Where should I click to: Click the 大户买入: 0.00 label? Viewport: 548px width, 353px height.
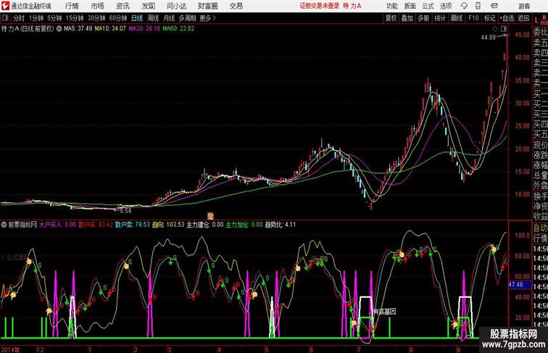[x=57, y=225]
